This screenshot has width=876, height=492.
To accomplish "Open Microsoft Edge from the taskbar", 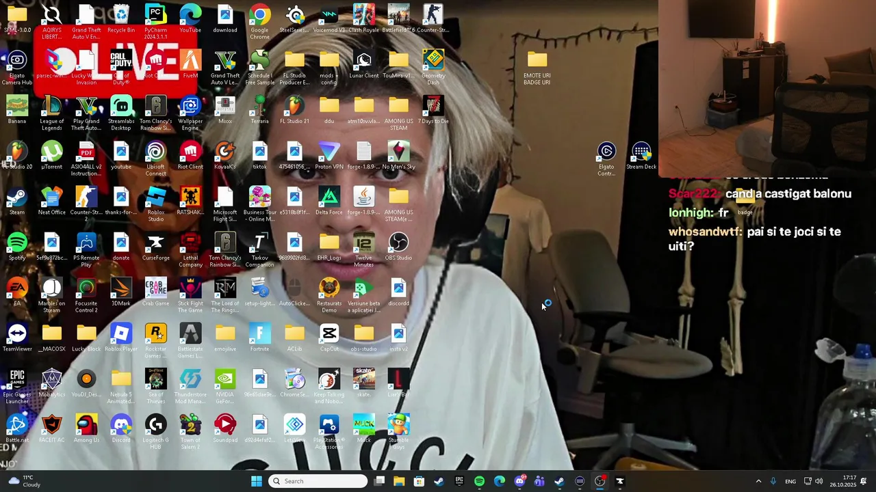I will click(499, 481).
